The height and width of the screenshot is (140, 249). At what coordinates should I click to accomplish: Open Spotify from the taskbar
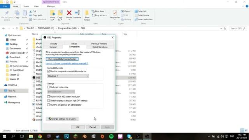click(x=111, y=136)
